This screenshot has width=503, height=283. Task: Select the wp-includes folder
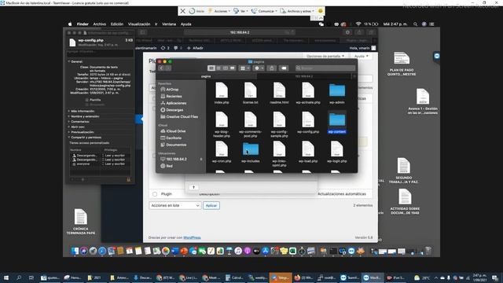click(x=251, y=149)
